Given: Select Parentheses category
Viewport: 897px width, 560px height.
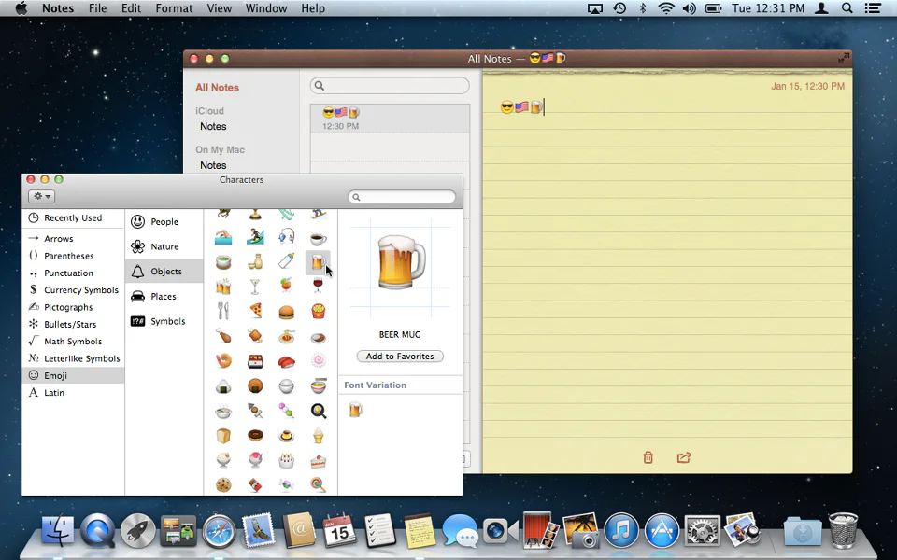Looking at the screenshot, I should [x=73, y=256].
